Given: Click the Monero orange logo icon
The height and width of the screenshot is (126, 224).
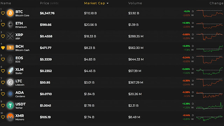Looking at the screenshot, I should pos(10,117).
